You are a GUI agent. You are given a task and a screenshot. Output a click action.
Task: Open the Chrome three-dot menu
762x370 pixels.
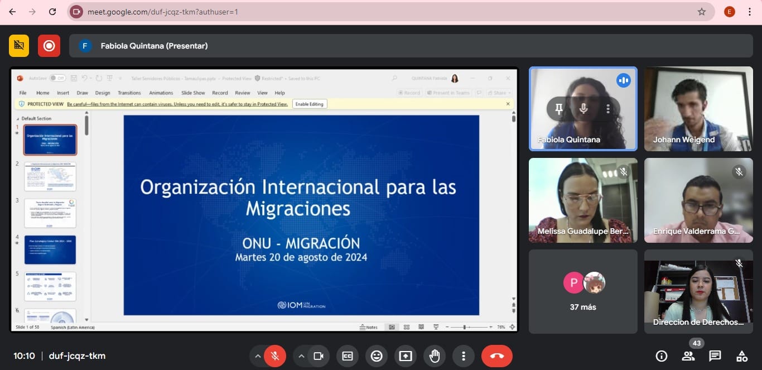click(x=749, y=12)
